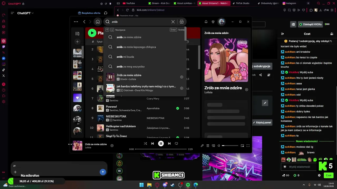Switch to the YouTube browser tab
This screenshot has width=337, height=189.
click(130, 3)
